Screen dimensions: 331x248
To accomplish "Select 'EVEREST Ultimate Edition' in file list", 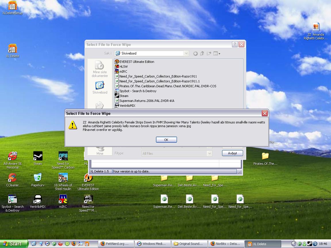I will [134, 62].
